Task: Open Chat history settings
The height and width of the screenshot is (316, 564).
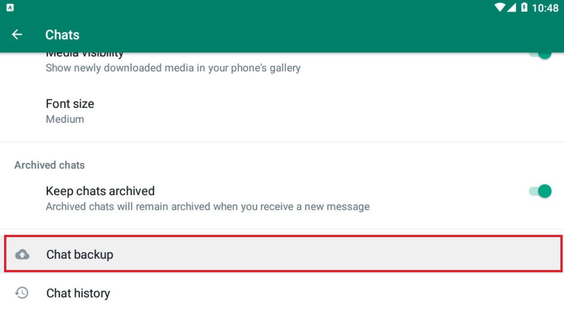Action: pyautogui.click(x=77, y=293)
